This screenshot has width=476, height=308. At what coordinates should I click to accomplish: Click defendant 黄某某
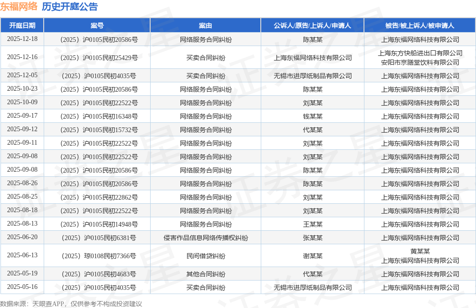pyautogui.click(x=420, y=251)
